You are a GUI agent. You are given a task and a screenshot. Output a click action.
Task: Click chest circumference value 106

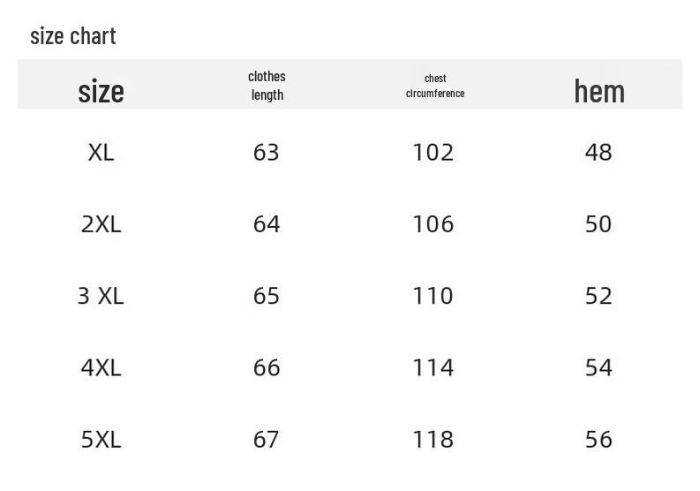[433, 224]
